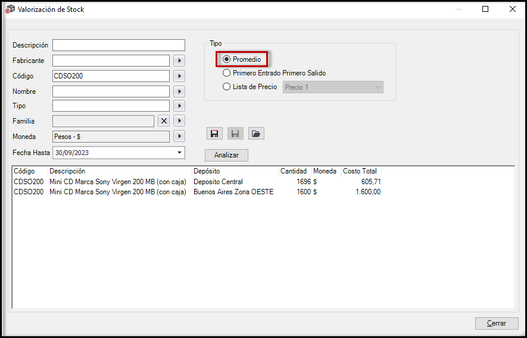Click the red save floppy disk icon
Screen dimensions: 527x338
[214, 134]
